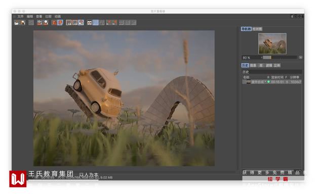
Task: Click the Remove All Images toolbar icon
Action: pos(46,22)
